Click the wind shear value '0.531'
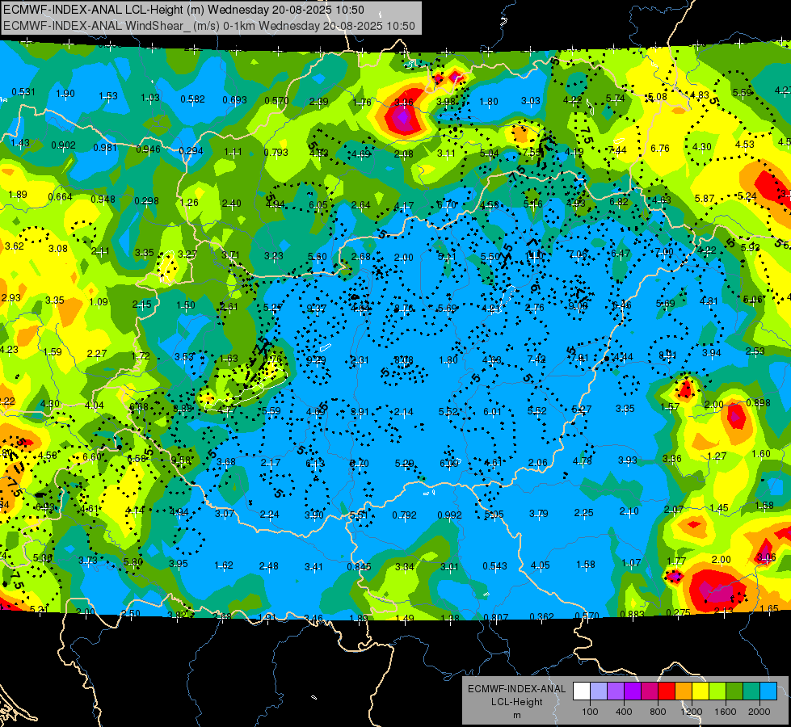The height and width of the screenshot is (727, 791). (23, 92)
